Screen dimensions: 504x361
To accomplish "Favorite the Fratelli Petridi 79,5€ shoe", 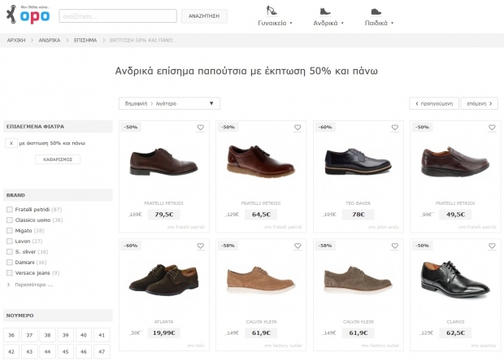I will click(x=201, y=128).
